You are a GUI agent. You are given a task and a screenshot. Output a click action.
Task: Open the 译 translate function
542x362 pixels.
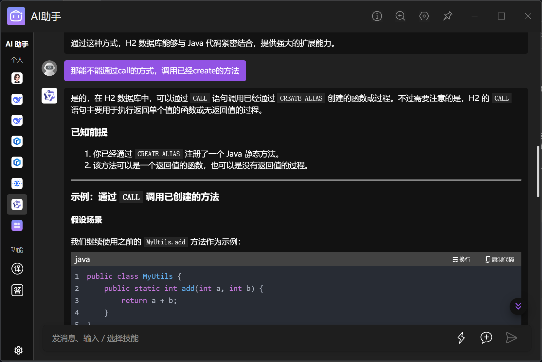click(17, 269)
